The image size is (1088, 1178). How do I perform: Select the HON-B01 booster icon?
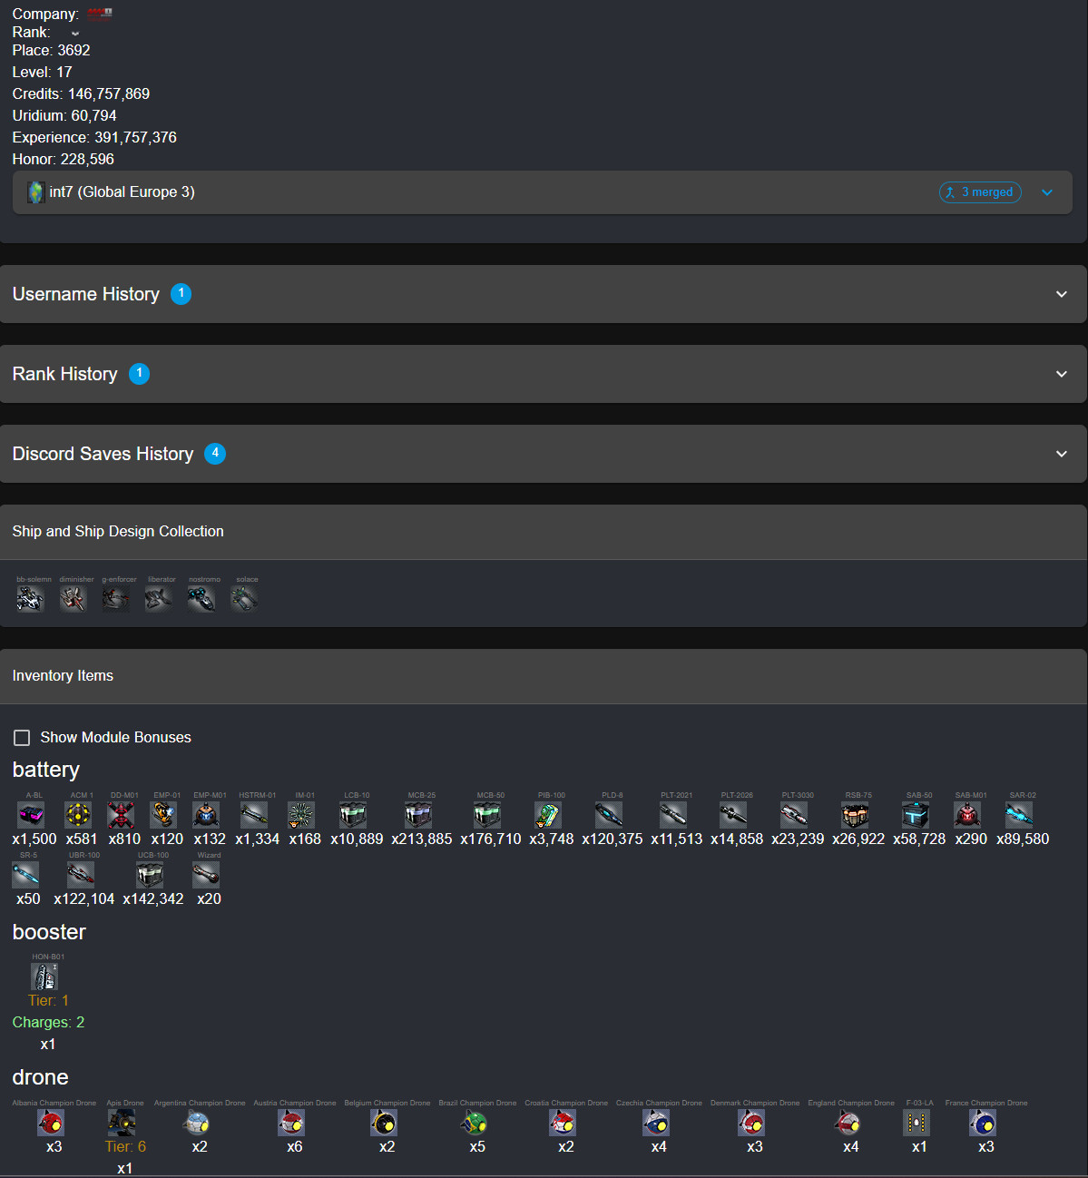click(44, 977)
